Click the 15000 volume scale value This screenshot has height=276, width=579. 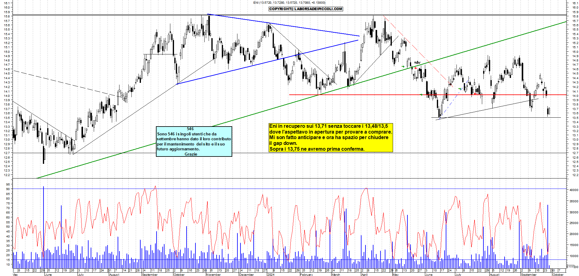click(574, 245)
